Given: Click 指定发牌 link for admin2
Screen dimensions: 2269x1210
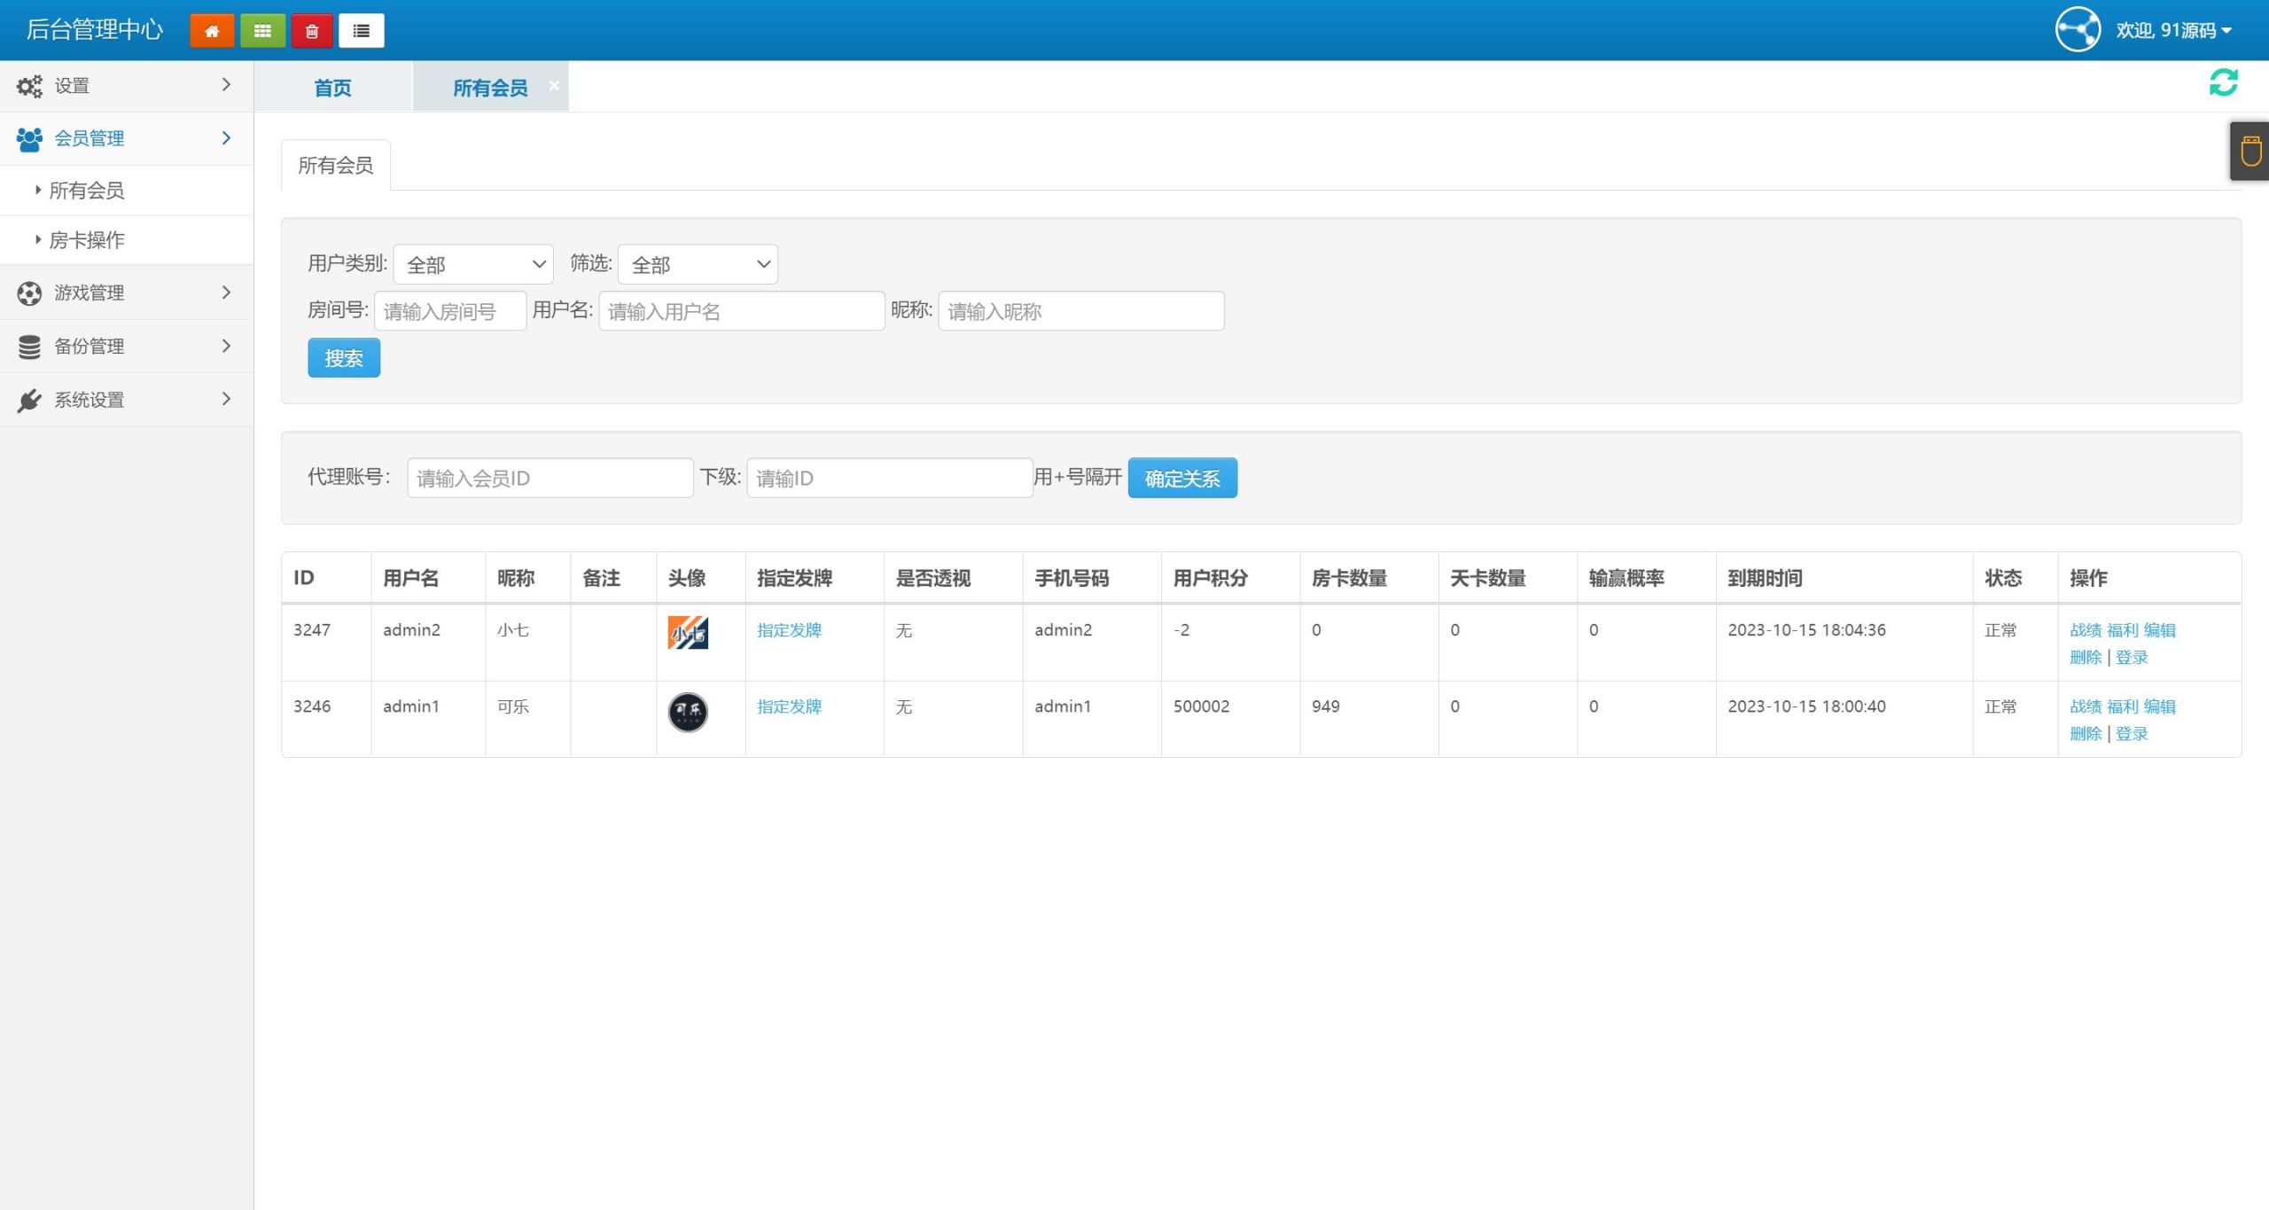Looking at the screenshot, I should (x=789, y=630).
